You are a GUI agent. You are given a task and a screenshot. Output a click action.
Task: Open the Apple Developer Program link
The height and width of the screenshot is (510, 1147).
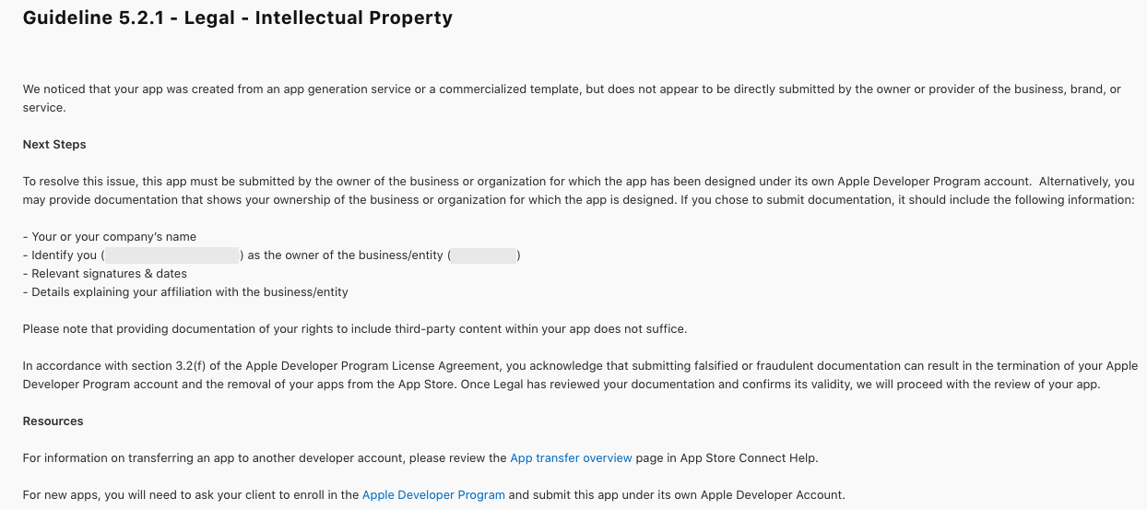pos(433,494)
